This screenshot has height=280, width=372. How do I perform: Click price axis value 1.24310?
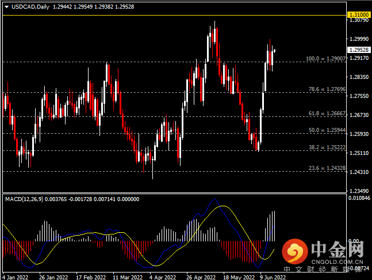tap(359, 172)
